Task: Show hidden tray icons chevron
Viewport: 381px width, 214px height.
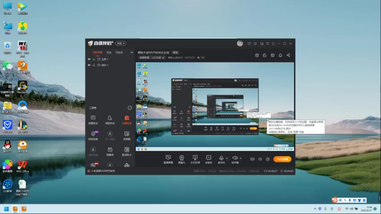Action: click(315, 209)
